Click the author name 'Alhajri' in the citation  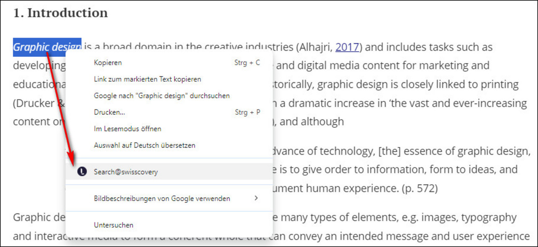[315, 47]
